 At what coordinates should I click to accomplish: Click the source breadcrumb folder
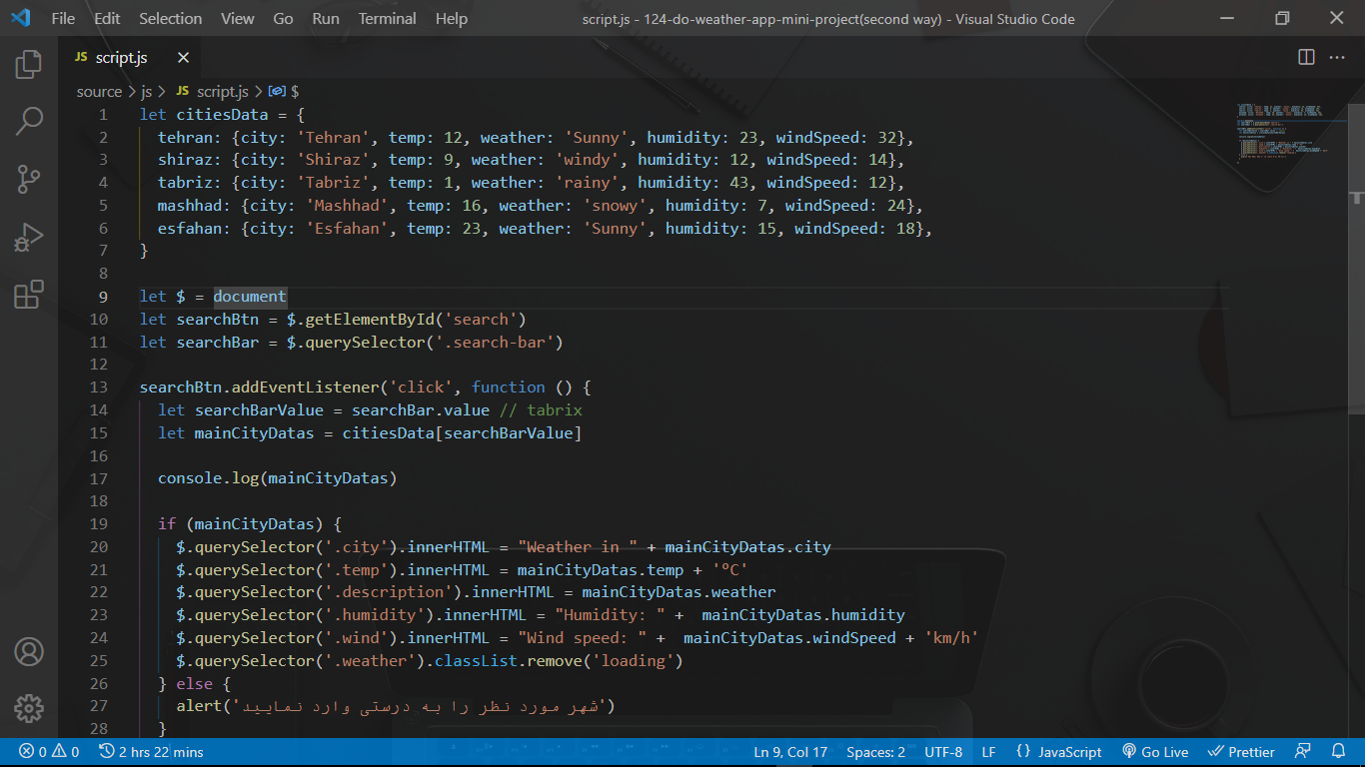coord(99,91)
